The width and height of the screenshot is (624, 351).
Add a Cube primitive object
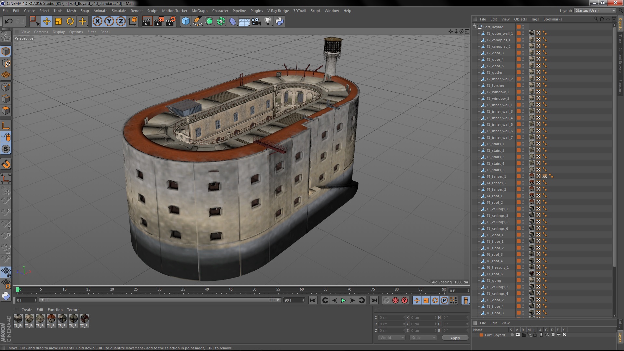point(186,21)
